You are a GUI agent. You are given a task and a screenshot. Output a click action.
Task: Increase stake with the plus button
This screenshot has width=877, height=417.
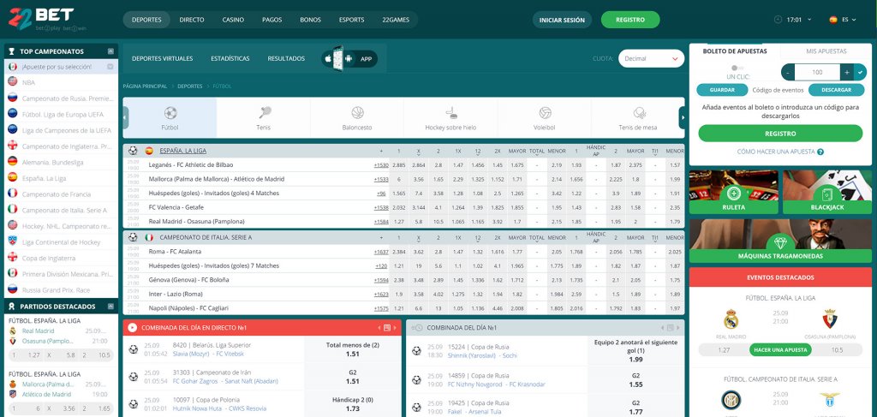click(x=847, y=72)
